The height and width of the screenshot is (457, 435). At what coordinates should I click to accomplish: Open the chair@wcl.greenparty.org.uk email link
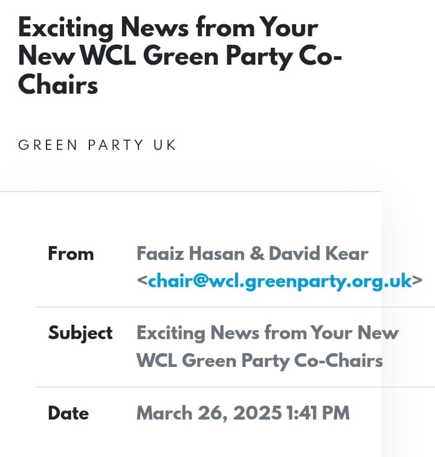tap(280, 281)
